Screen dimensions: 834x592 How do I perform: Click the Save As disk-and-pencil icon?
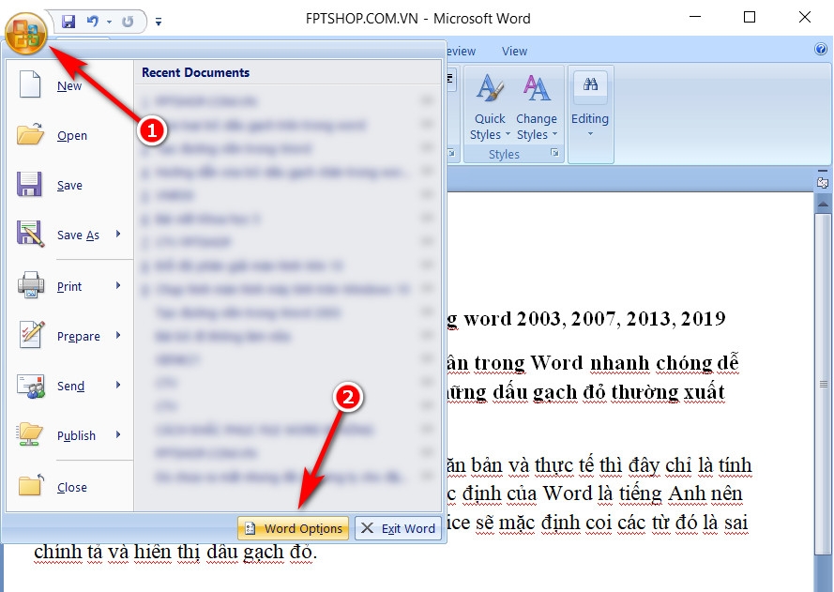pos(30,234)
